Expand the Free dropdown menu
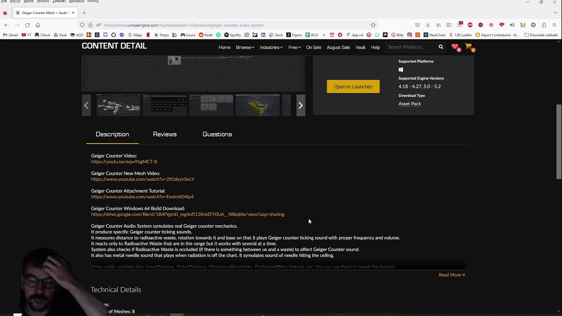 [x=295, y=47]
